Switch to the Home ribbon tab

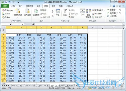tap(13, 6)
